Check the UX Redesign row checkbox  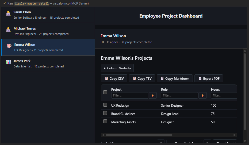coord(105,105)
